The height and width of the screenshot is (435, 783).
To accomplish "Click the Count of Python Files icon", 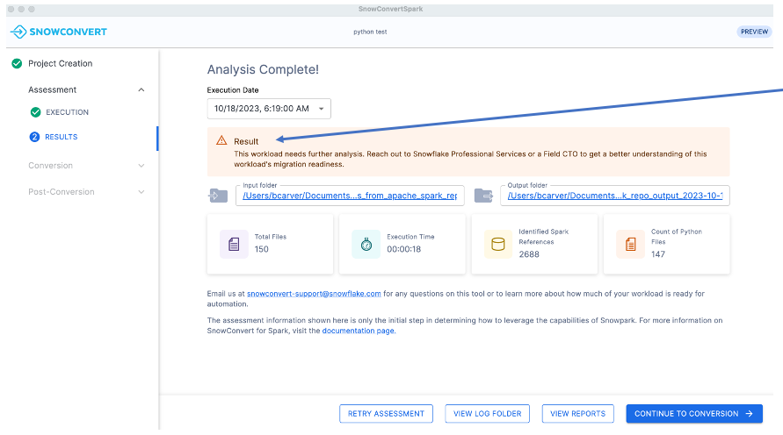I will point(629,244).
